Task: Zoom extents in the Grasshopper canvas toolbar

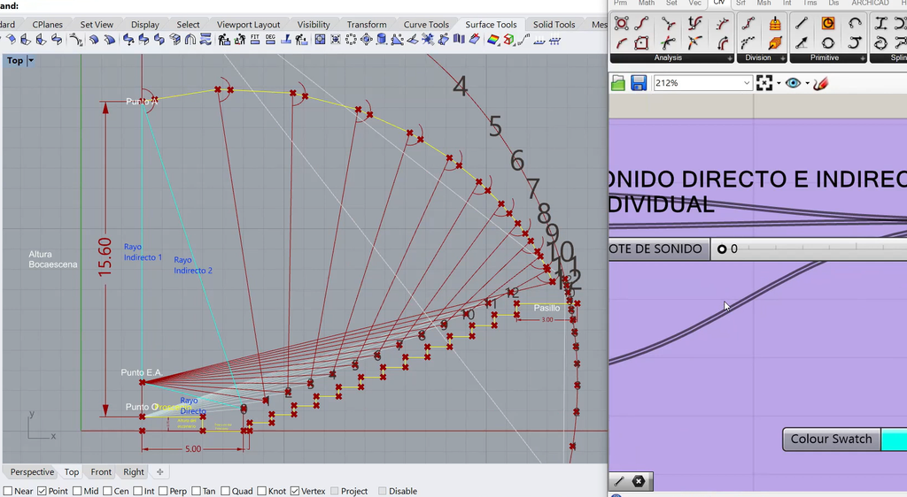Action: (764, 83)
